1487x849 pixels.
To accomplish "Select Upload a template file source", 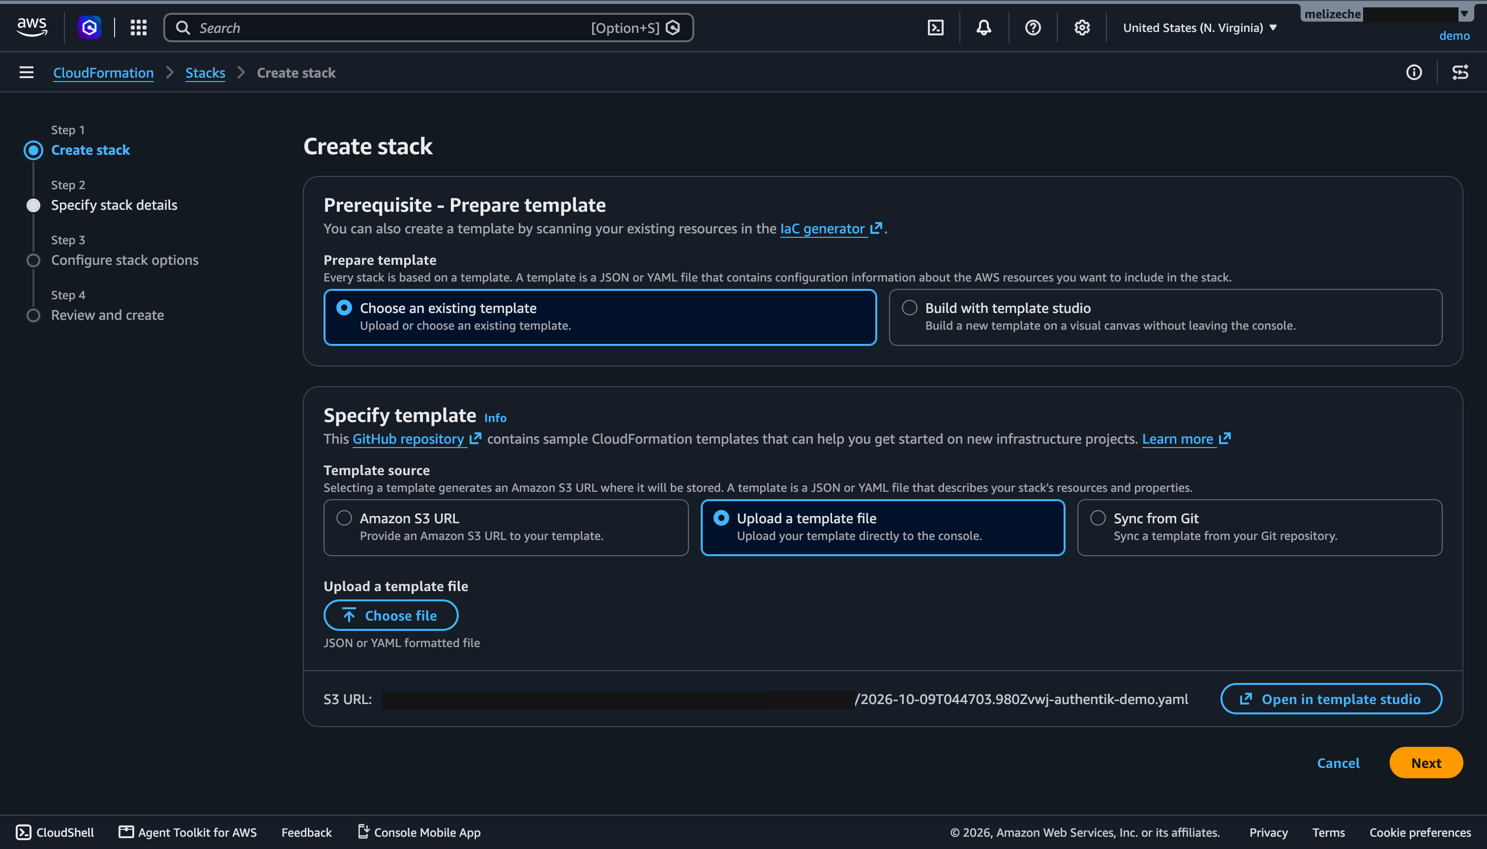I will point(882,527).
